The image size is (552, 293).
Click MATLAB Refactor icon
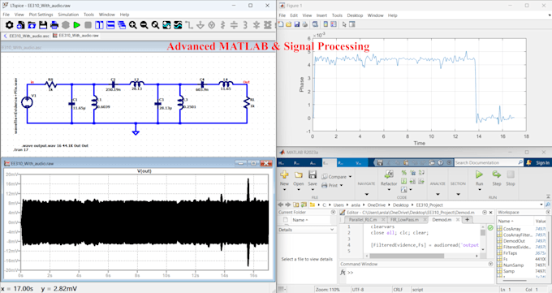pyautogui.click(x=389, y=174)
